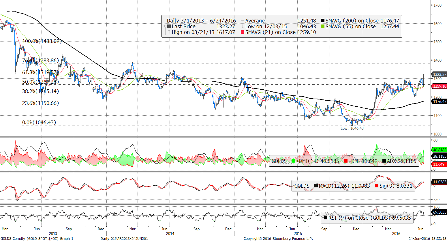The height and width of the screenshot is (241, 447).
Task: Click the Bloomberg Finance L.P. copyright text
Action: (x=278, y=238)
